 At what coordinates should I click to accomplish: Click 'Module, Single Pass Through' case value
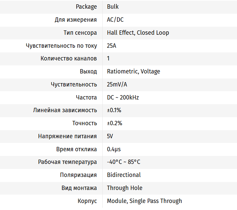tap(144, 201)
